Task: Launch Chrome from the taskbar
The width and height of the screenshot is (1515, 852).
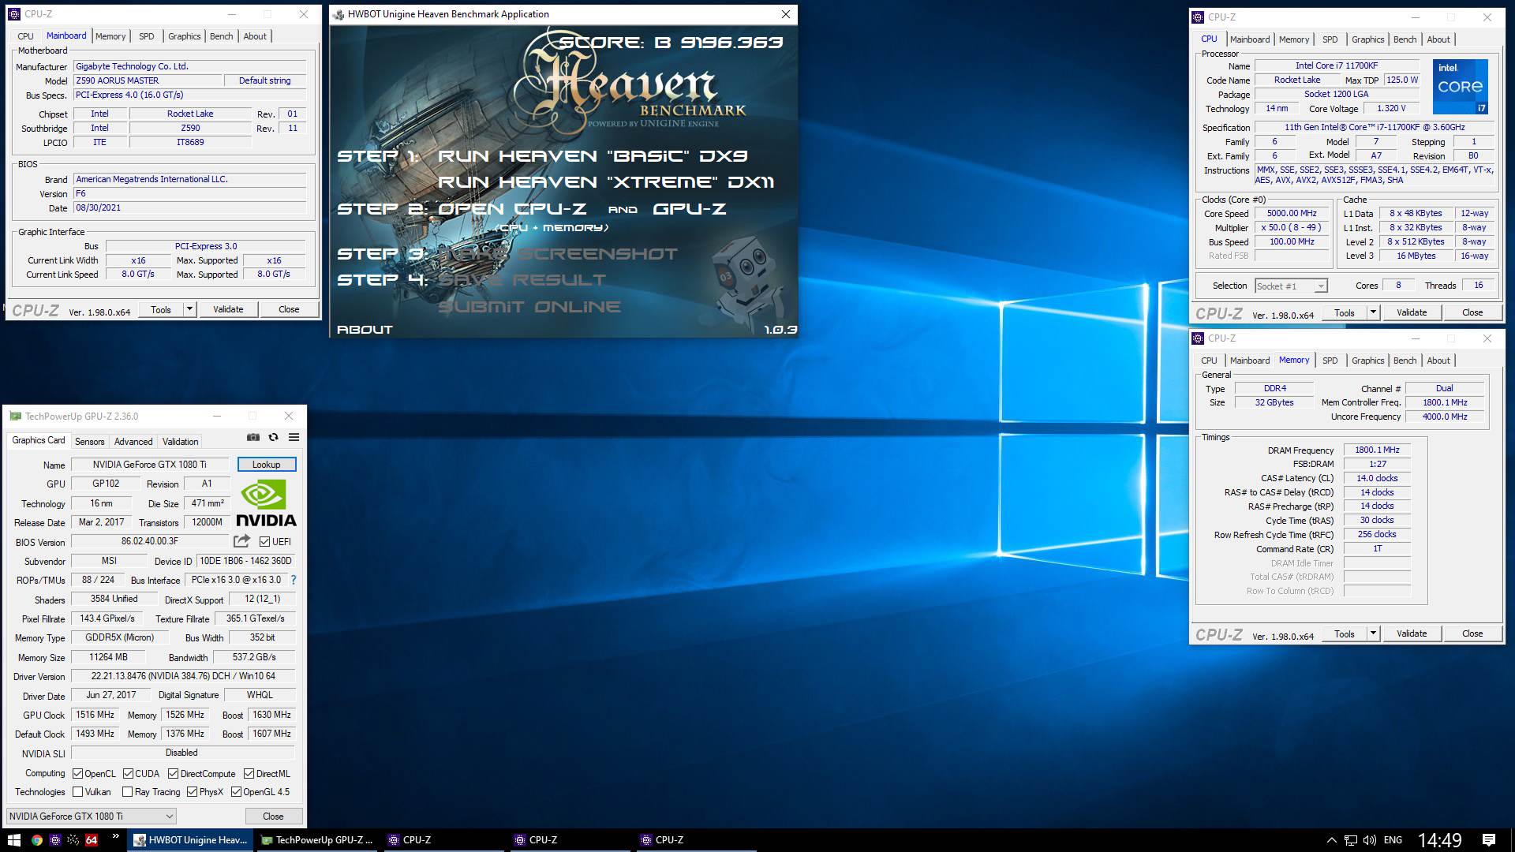Action: 37,840
